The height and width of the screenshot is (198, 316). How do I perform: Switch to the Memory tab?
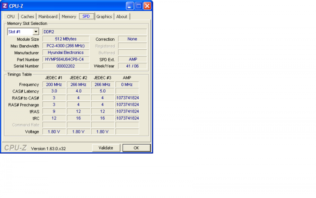69,17
